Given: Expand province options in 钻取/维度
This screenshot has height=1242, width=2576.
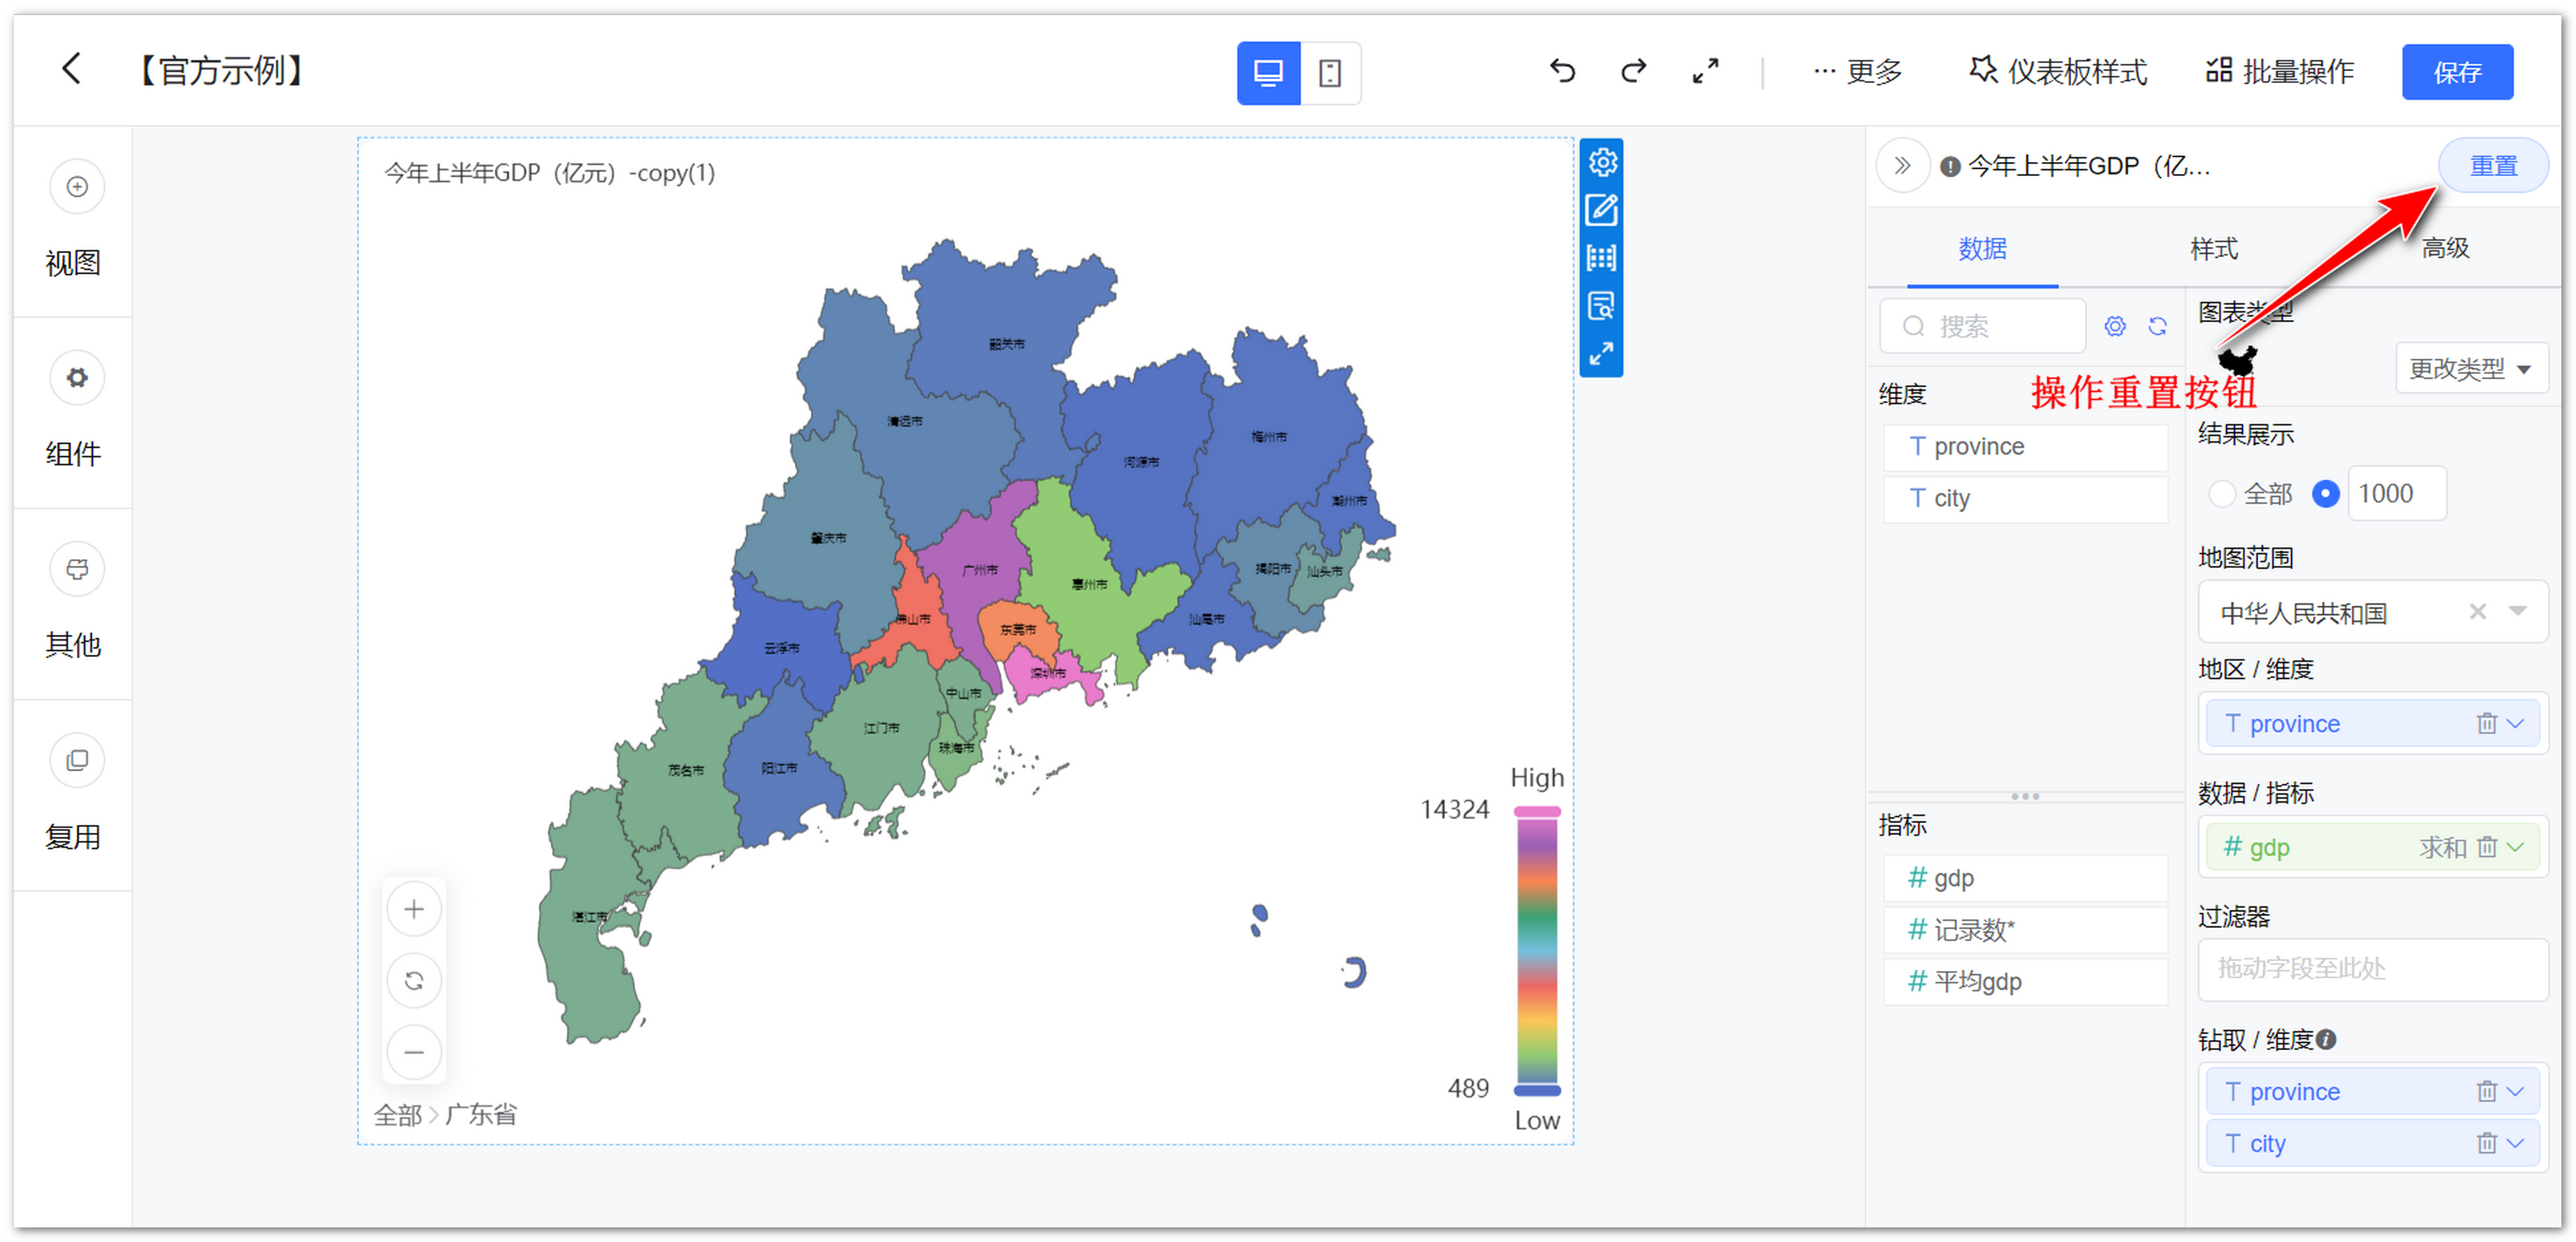Looking at the screenshot, I should [2516, 1092].
